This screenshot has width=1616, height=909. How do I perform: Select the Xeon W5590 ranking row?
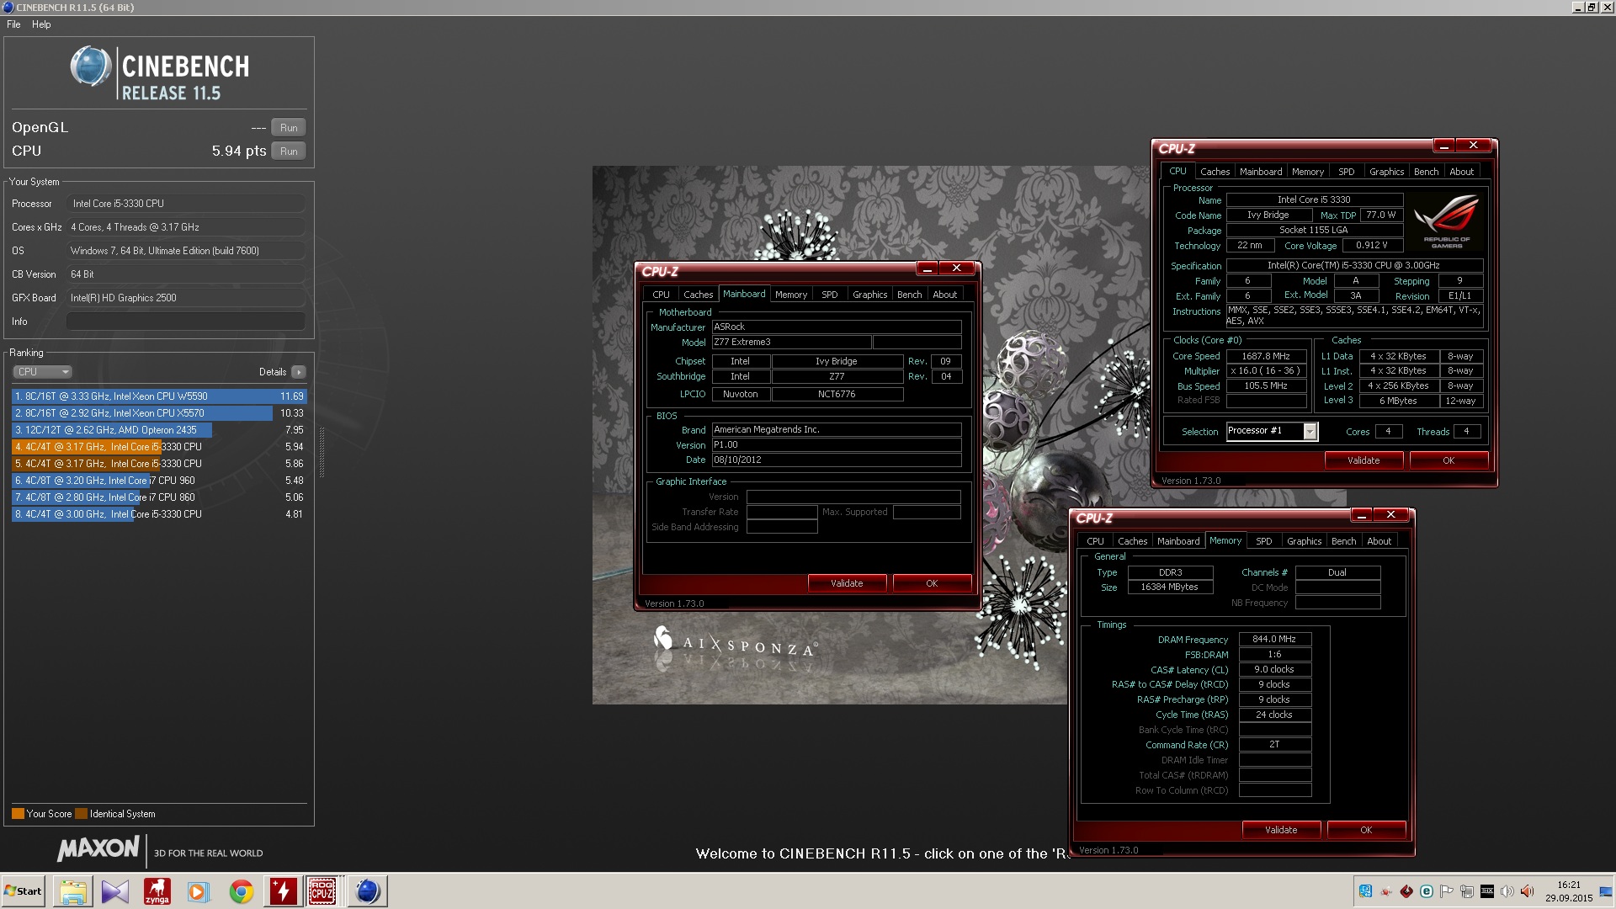click(159, 396)
